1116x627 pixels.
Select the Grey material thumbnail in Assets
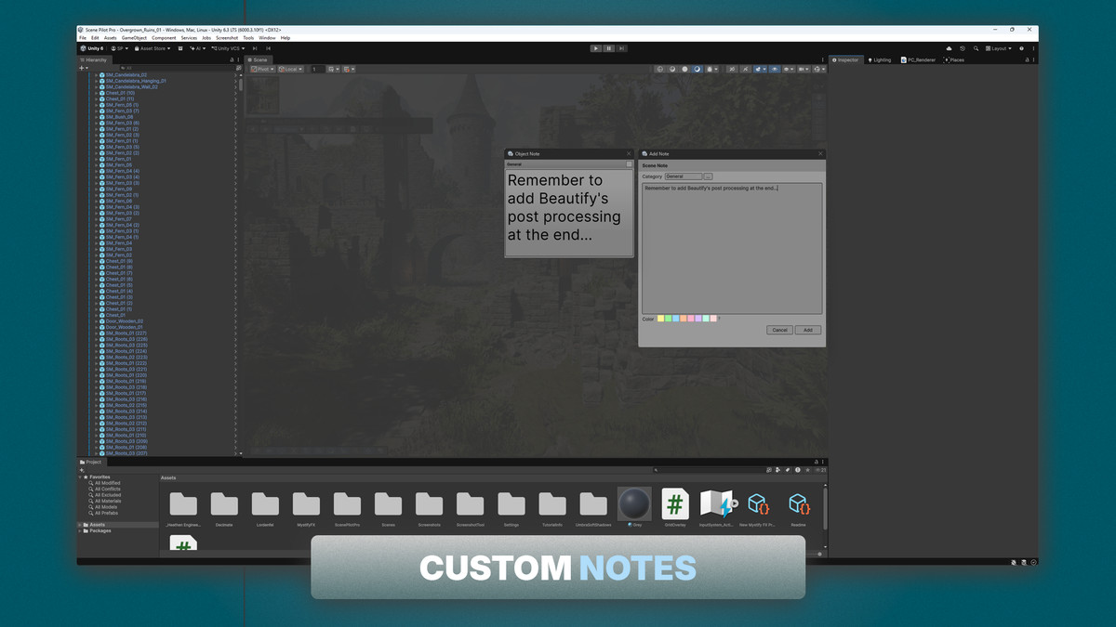634,503
